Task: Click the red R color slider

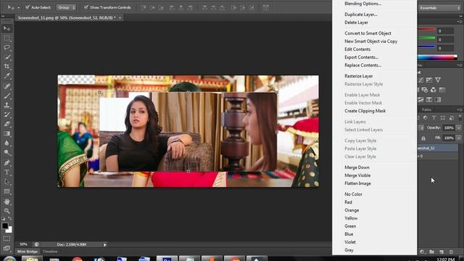Action: 426,29
